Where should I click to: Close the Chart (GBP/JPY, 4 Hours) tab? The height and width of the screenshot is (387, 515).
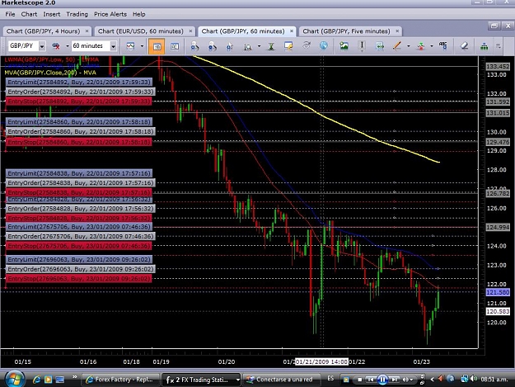[87, 31]
